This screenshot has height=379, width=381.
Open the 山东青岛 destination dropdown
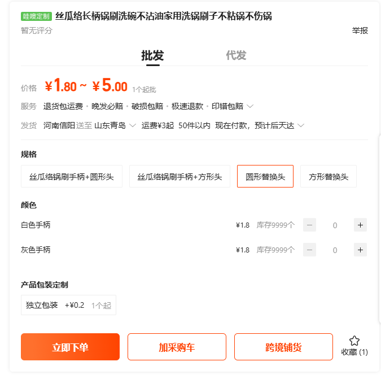133,125
